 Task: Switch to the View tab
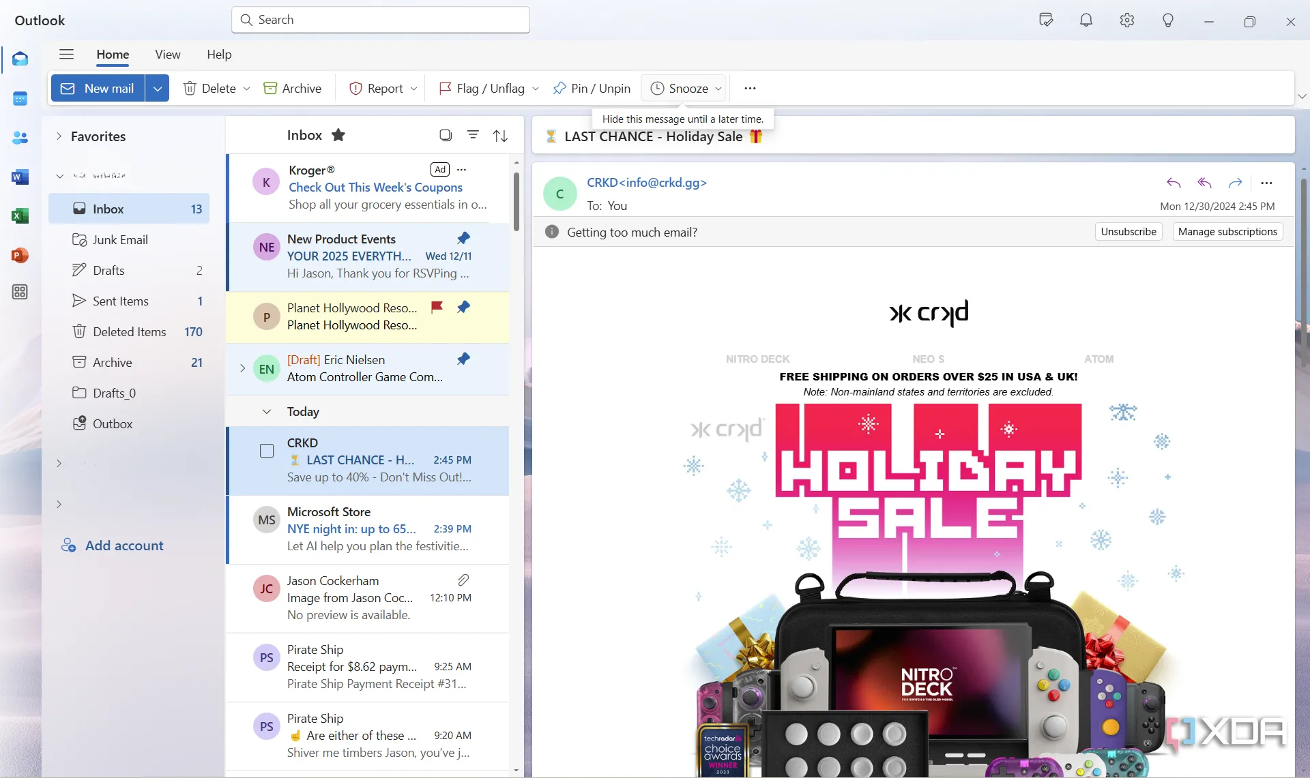click(167, 55)
